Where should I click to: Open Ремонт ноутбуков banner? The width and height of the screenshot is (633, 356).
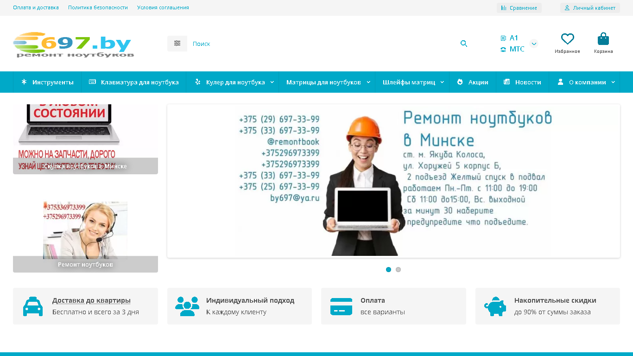point(85,237)
